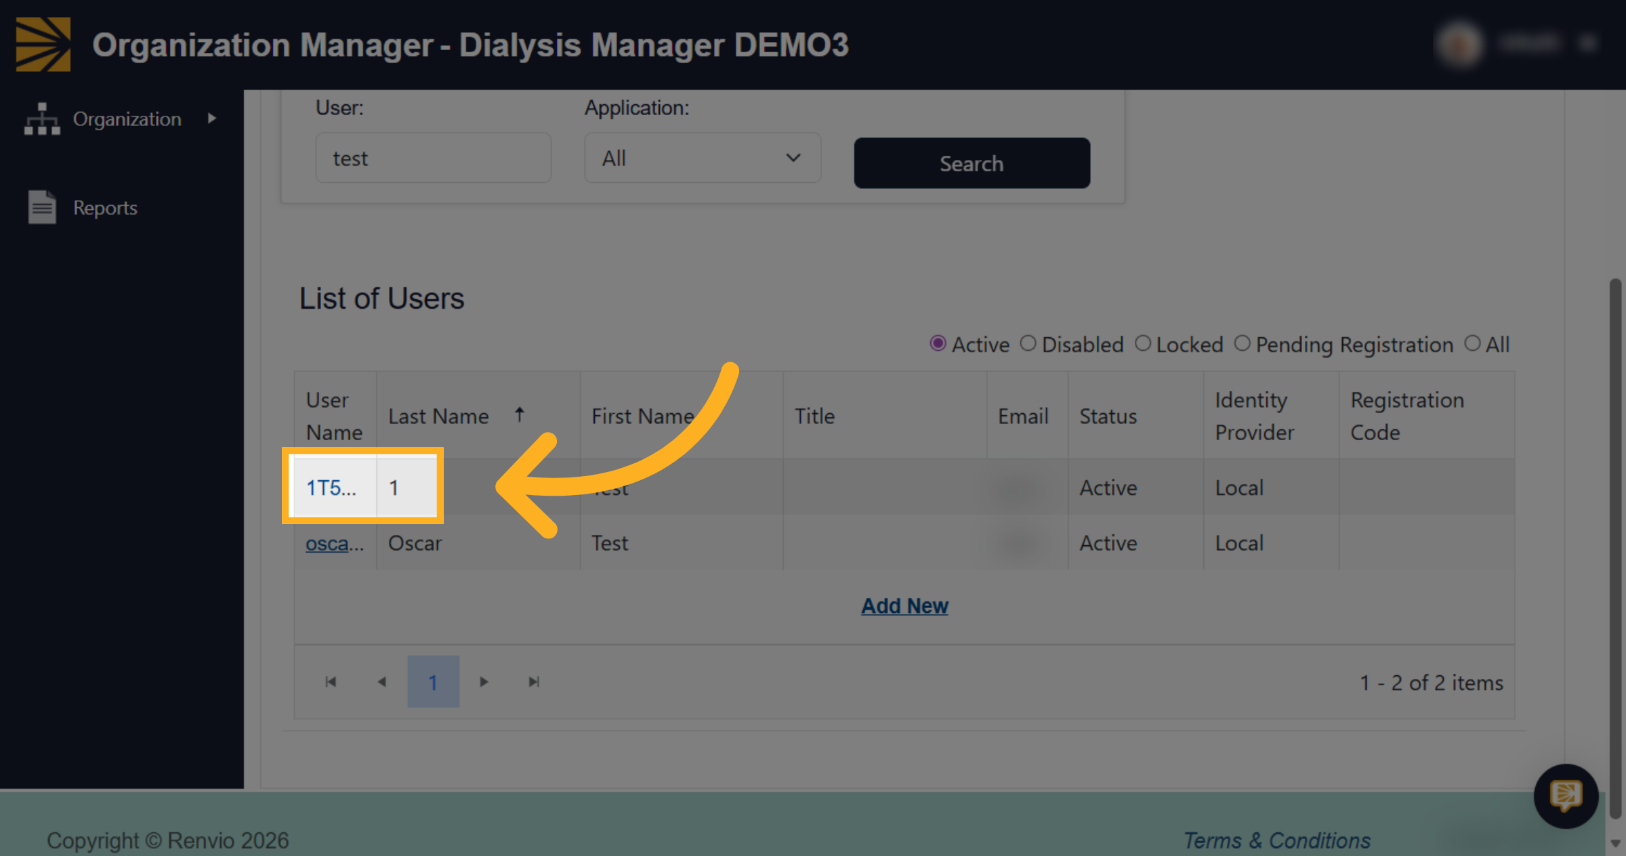Click the Last Name sort arrow
The height and width of the screenshot is (856, 1626).
tap(520, 414)
